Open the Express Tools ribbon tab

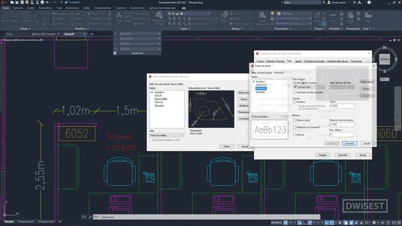tap(137, 8)
